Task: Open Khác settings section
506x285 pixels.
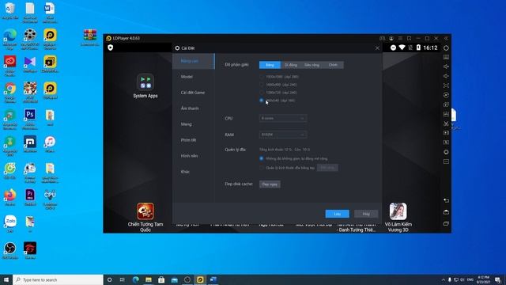Action: (x=193, y=172)
